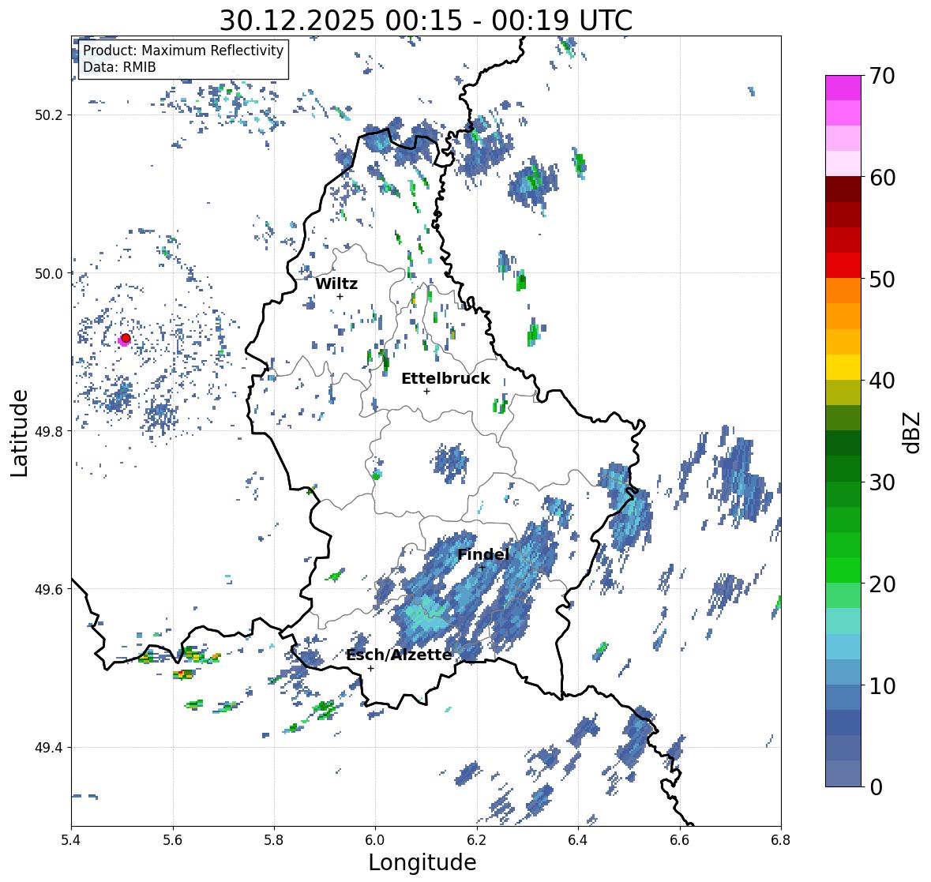
Task: Click longitude tick label 6.0
Action: tap(375, 840)
